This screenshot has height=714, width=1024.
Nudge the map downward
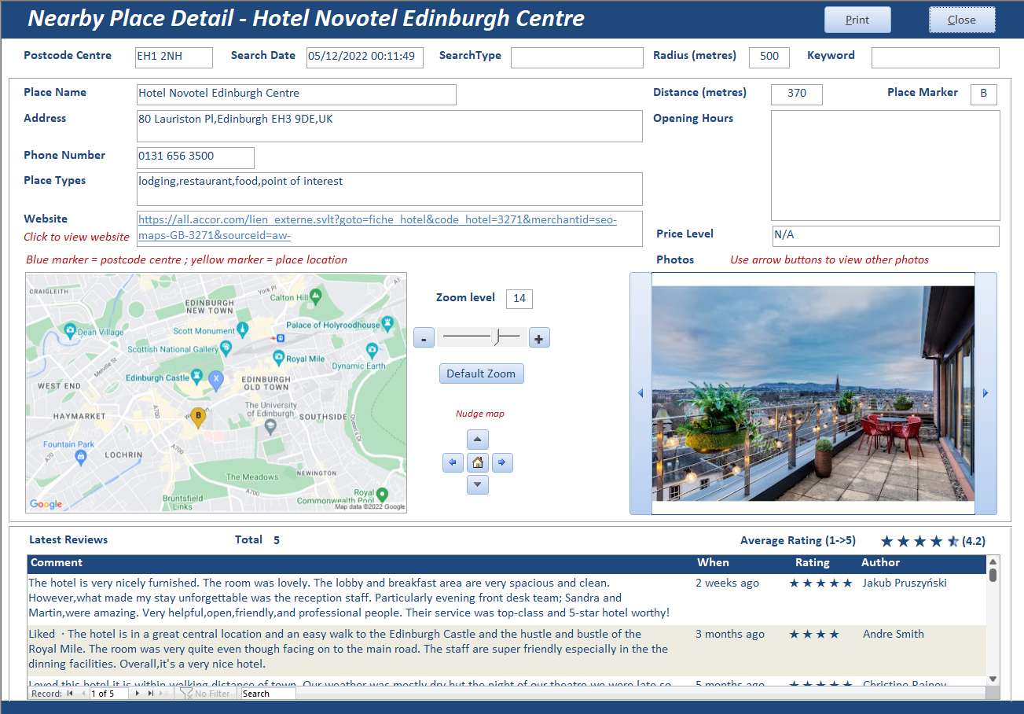[x=478, y=485]
